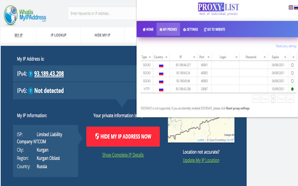Sort proxies by Password column
The width and height of the screenshot is (298, 186).
click(x=253, y=57)
